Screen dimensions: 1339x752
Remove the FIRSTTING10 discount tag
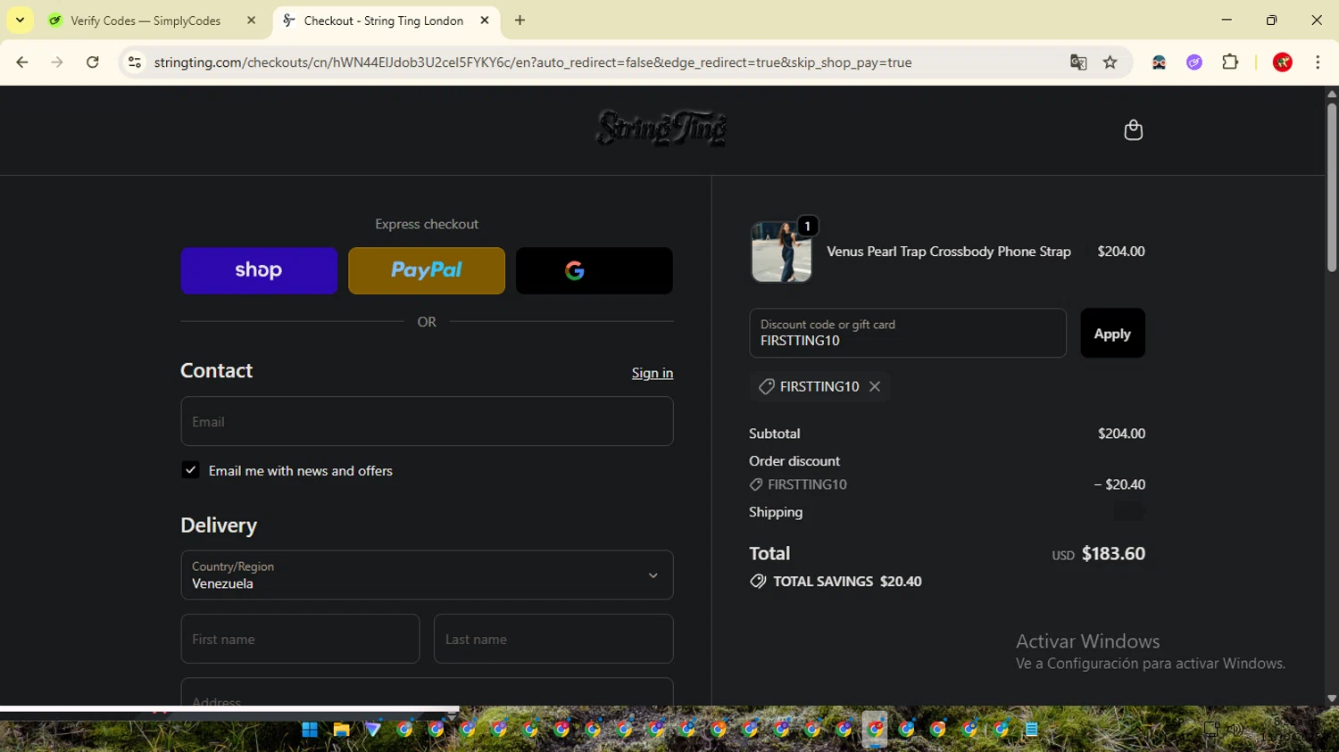(875, 386)
